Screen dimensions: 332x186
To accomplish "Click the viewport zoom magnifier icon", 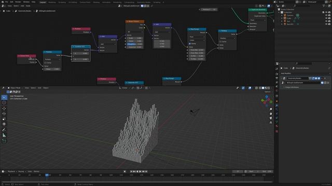I will coord(271,109).
